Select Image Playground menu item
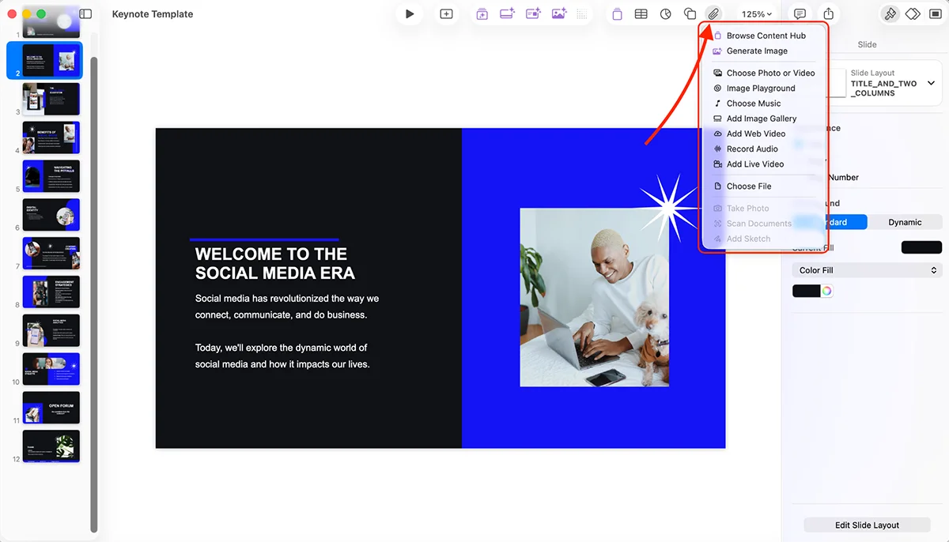The width and height of the screenshot is (949, 542). pos(766,88)
